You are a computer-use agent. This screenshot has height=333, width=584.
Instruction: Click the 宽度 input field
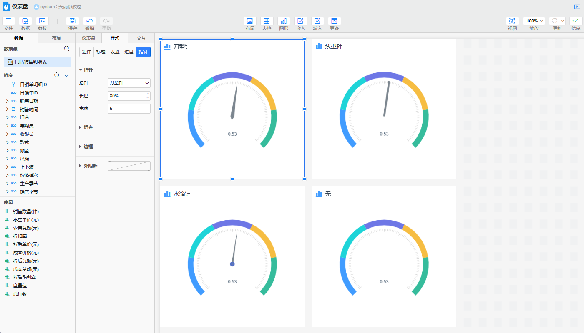129,109
